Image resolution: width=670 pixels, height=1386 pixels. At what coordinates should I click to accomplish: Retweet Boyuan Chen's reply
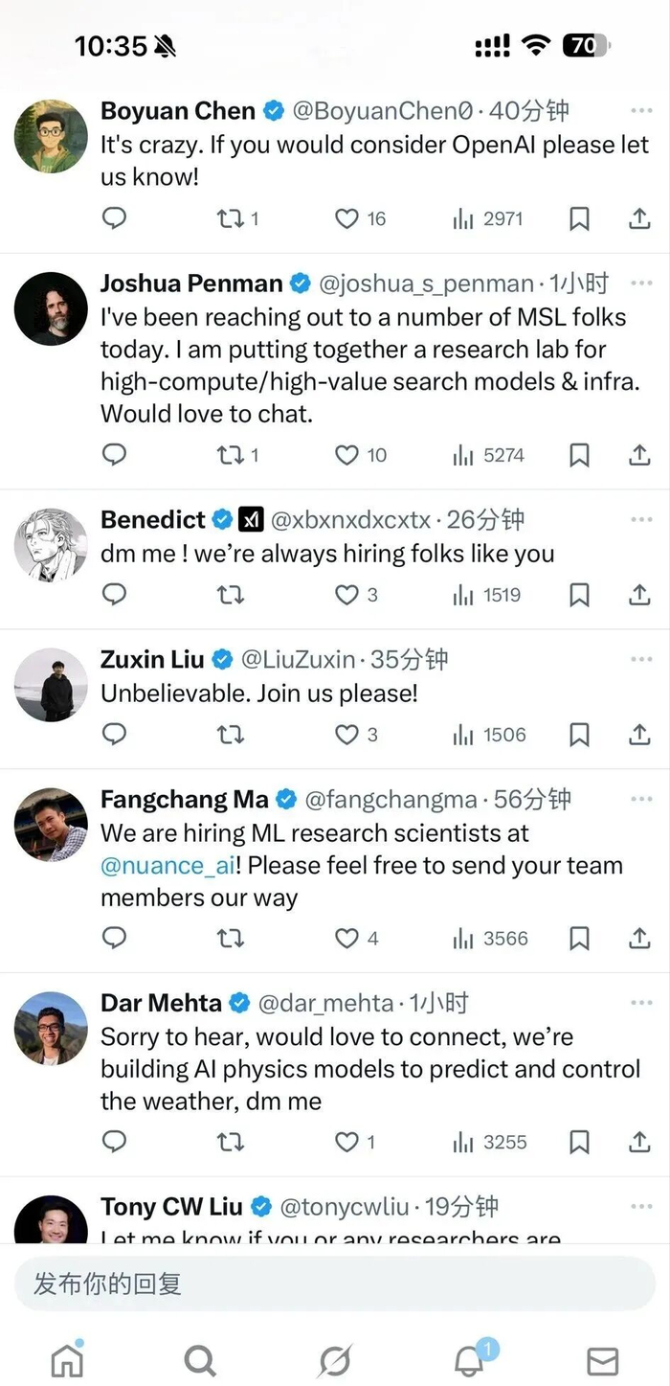pos(230,219)
